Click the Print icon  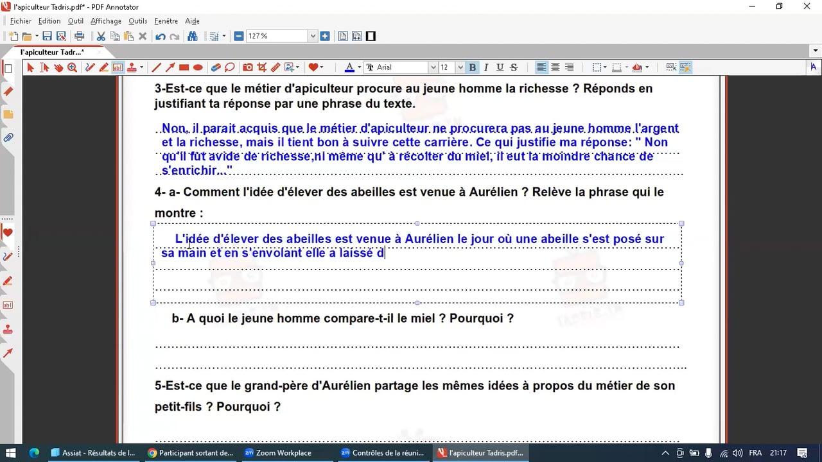click(80, 37)
